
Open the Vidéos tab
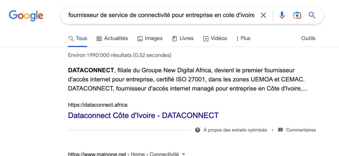(x=215, y=38)
